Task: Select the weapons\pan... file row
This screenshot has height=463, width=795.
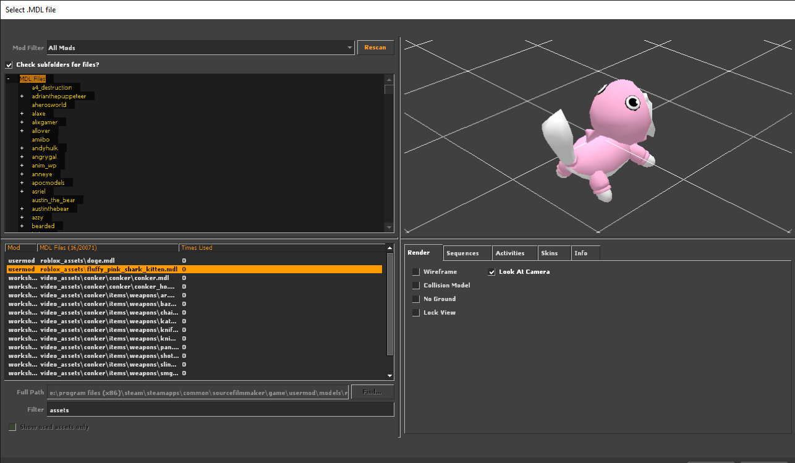Action: point(194,347)
